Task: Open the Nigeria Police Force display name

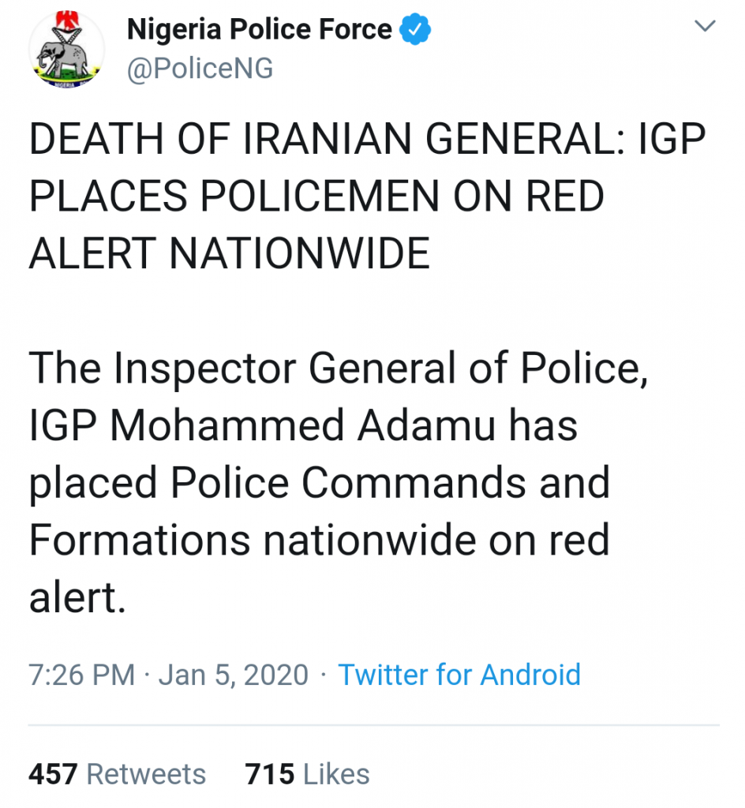Action: point(260,30)
